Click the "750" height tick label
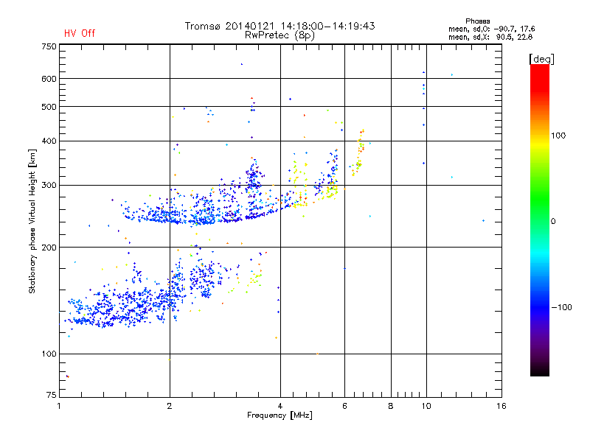This screenshot has height=442, width=590. [x=49, y=46]
